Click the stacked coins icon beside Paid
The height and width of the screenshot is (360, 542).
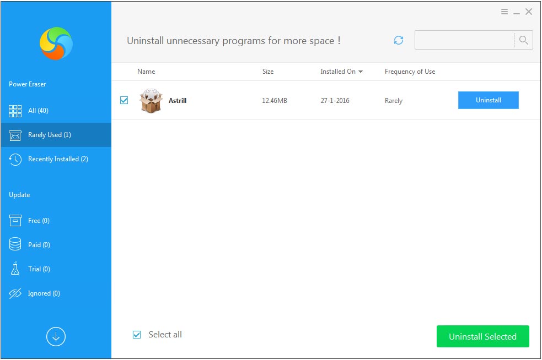click(15, 244)
